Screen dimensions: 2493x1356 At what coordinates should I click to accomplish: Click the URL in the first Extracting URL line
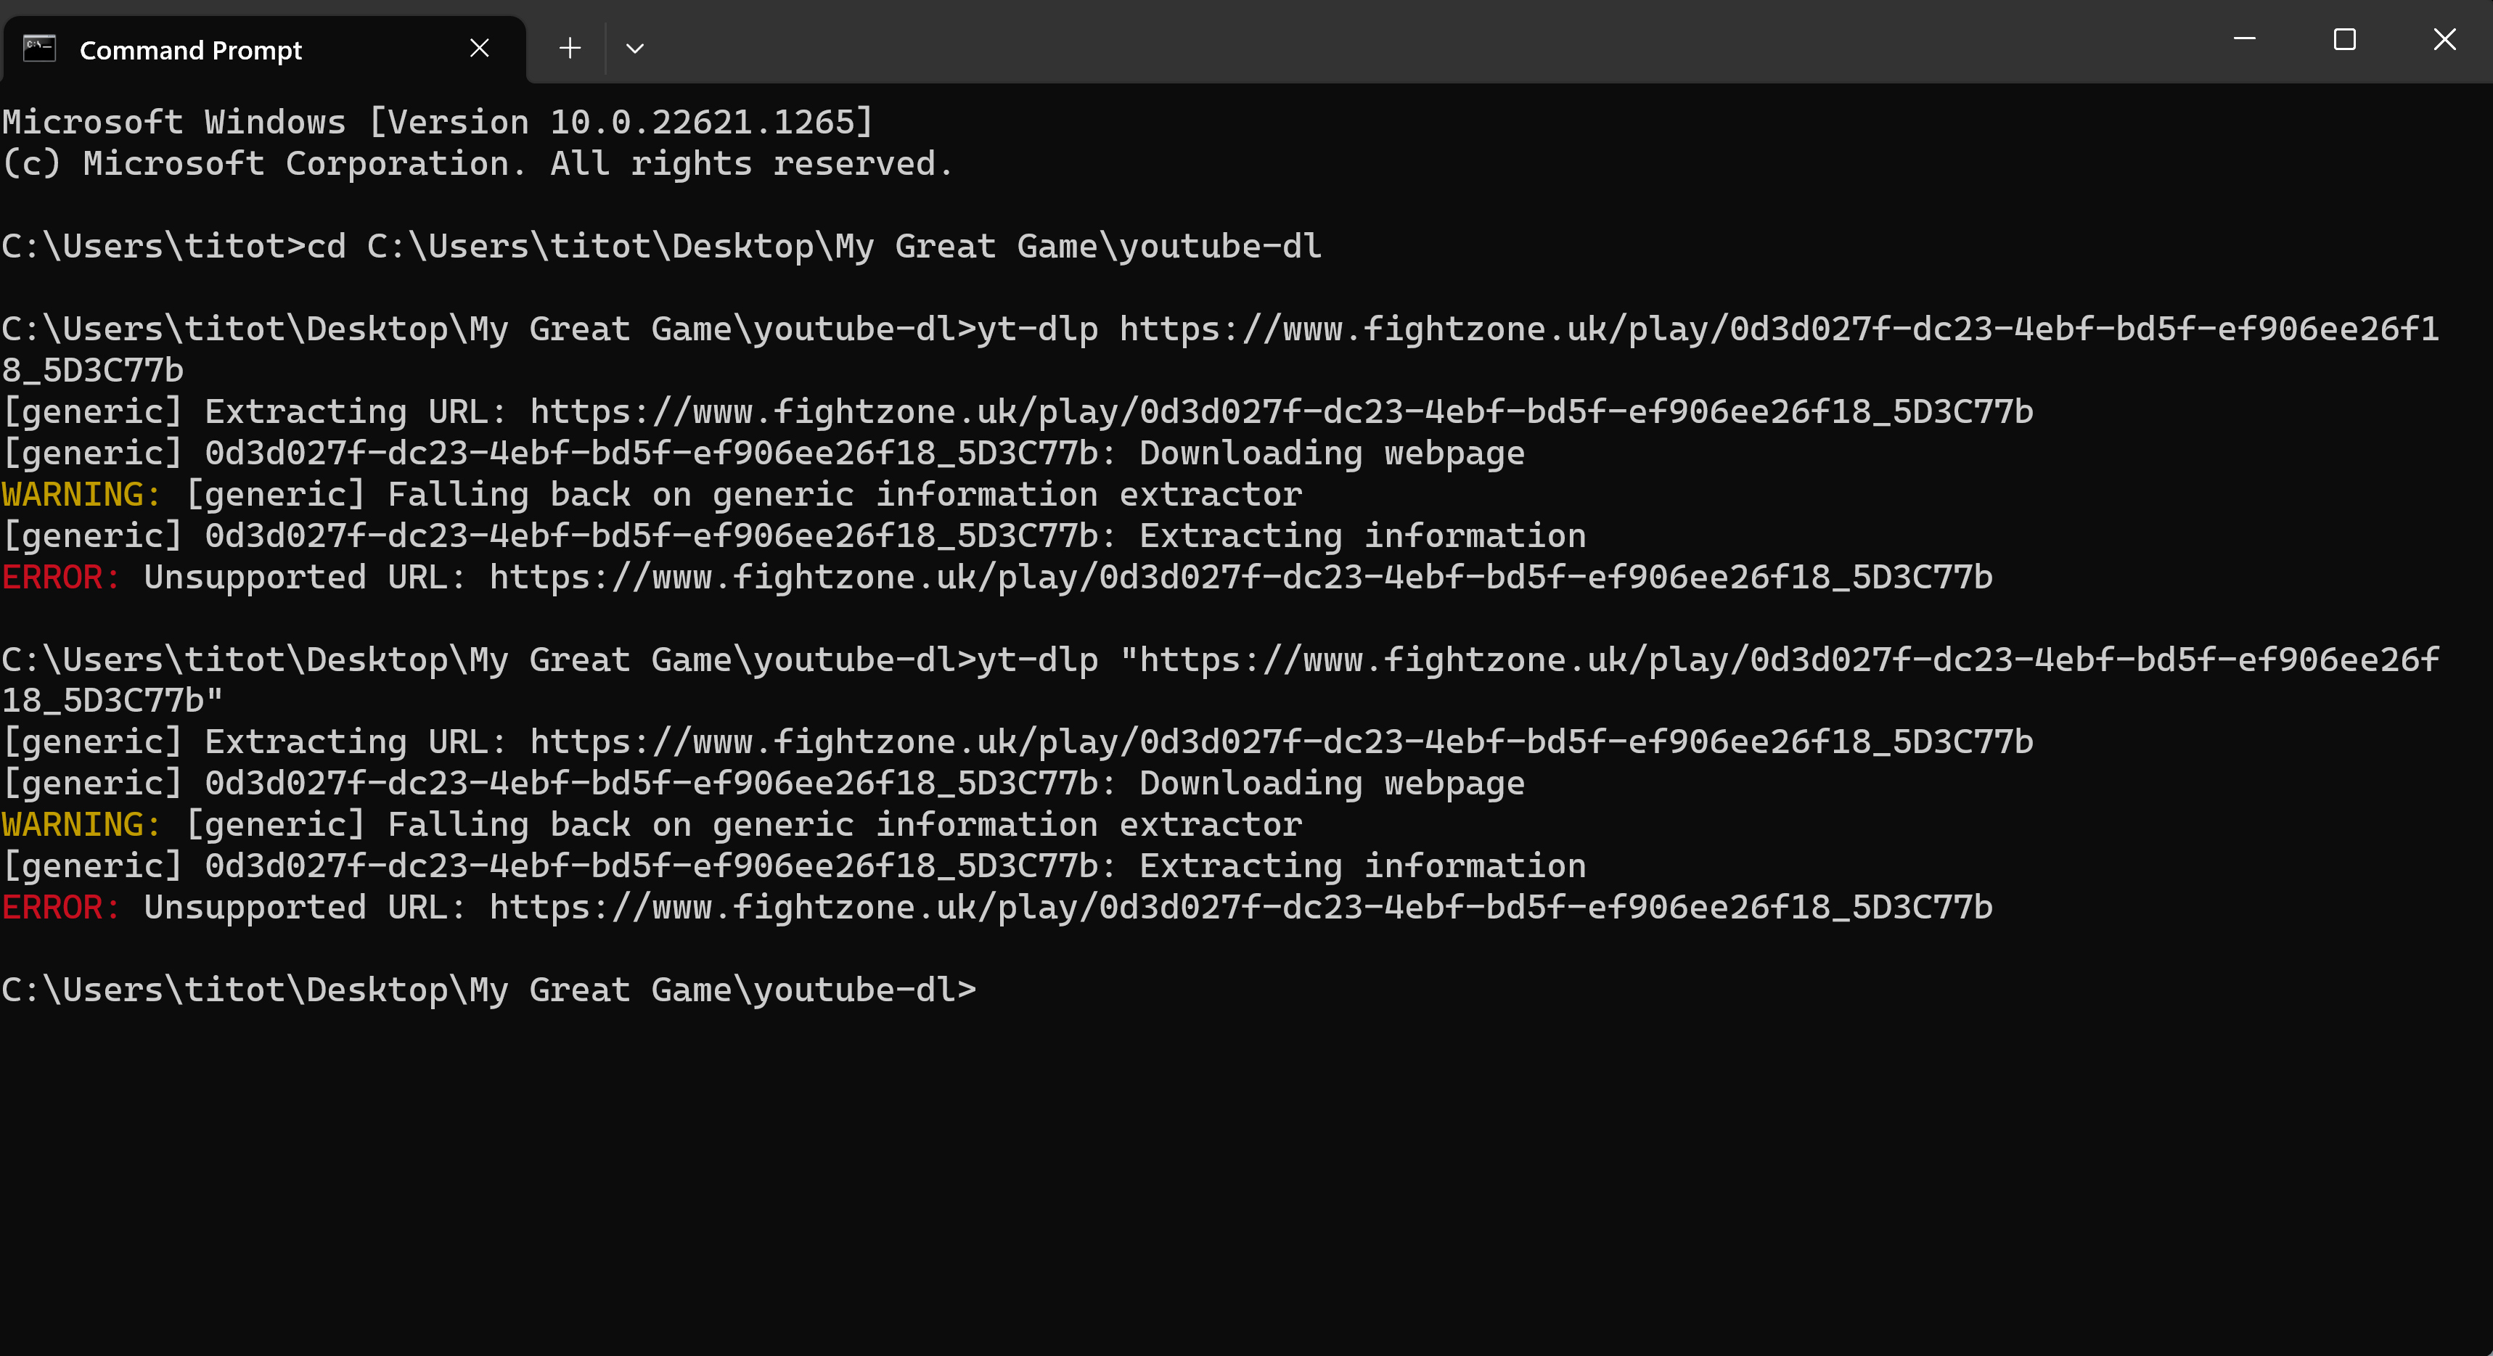tap(1282, 412)
